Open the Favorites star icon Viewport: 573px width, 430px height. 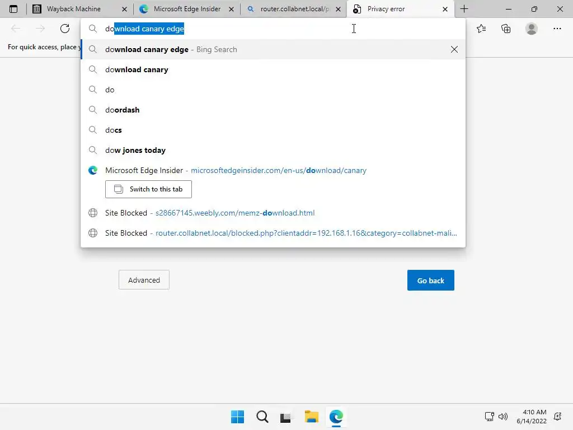click(x=481, y=29)
